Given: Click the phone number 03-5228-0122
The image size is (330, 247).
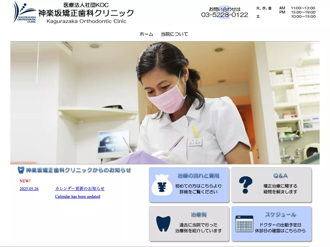Looking at the screenshot, I should click(225, 15).
